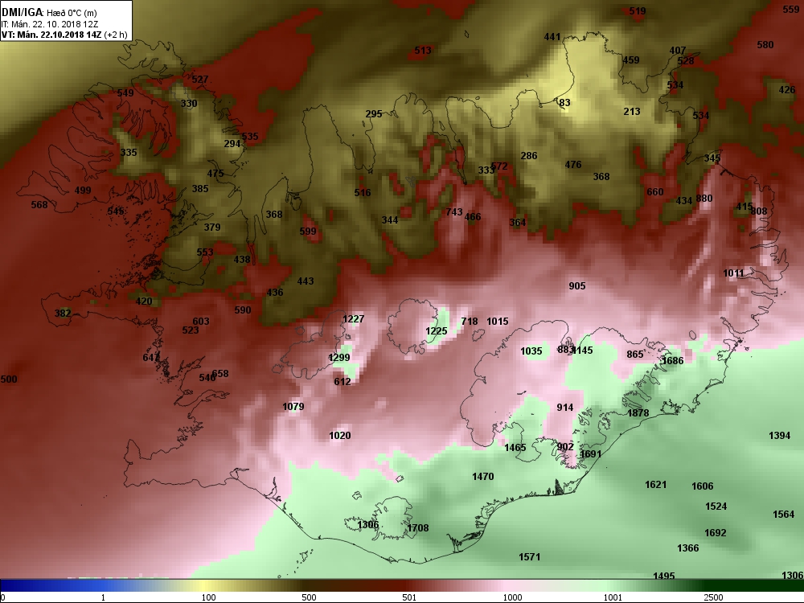Click the map value '1299'
Viewport: 804px width, 603px height.
click(339, 358)
